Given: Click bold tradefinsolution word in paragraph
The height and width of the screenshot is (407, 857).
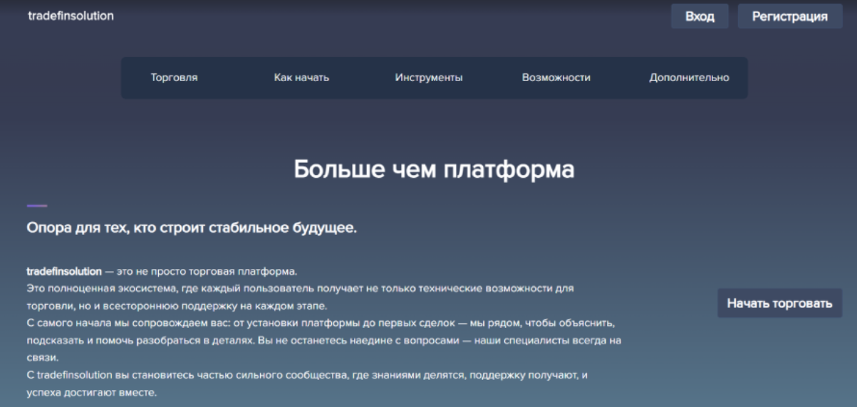Looking at the screenshot, I should pos(64,272).
